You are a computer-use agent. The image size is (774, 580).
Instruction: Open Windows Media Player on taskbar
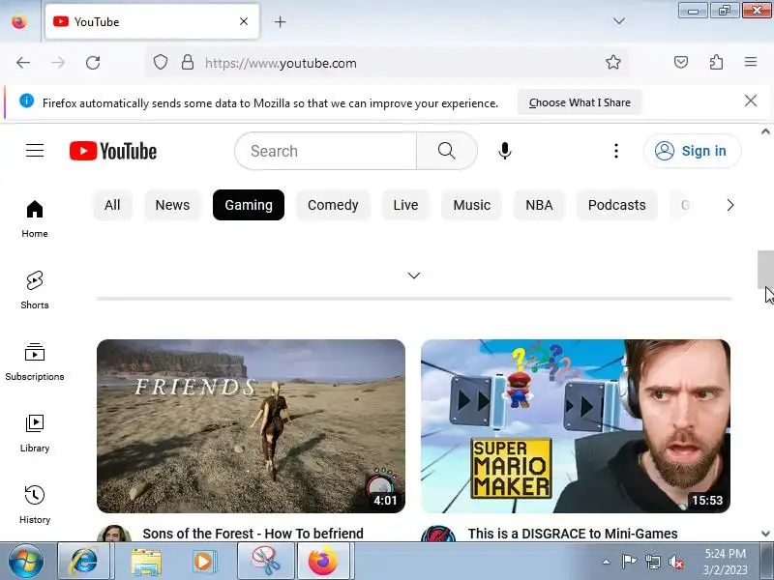point(203,562)
